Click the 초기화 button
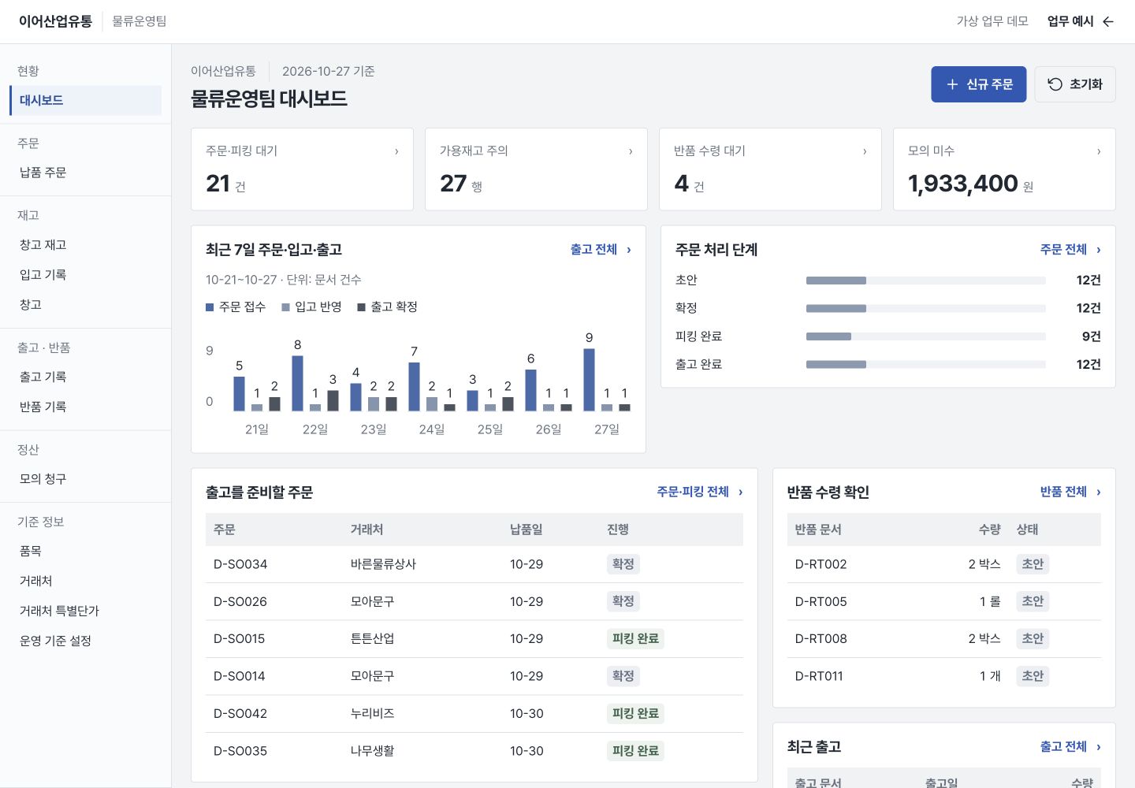This screenshot has height=788, width=1135. pos(1075,84)
